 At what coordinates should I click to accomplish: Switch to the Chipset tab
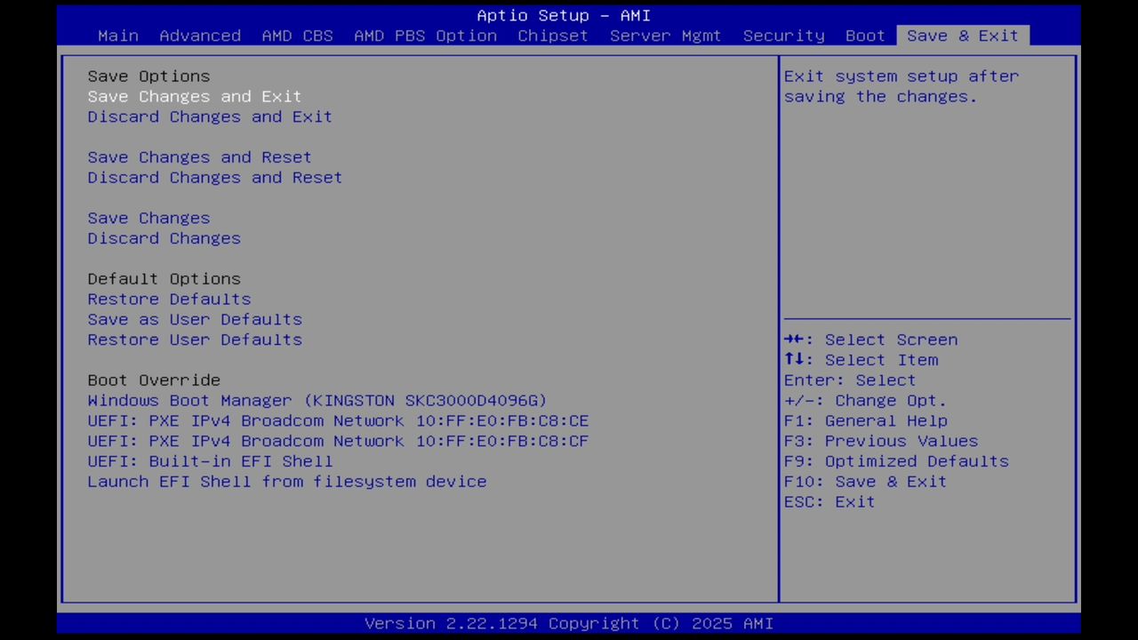552,36
